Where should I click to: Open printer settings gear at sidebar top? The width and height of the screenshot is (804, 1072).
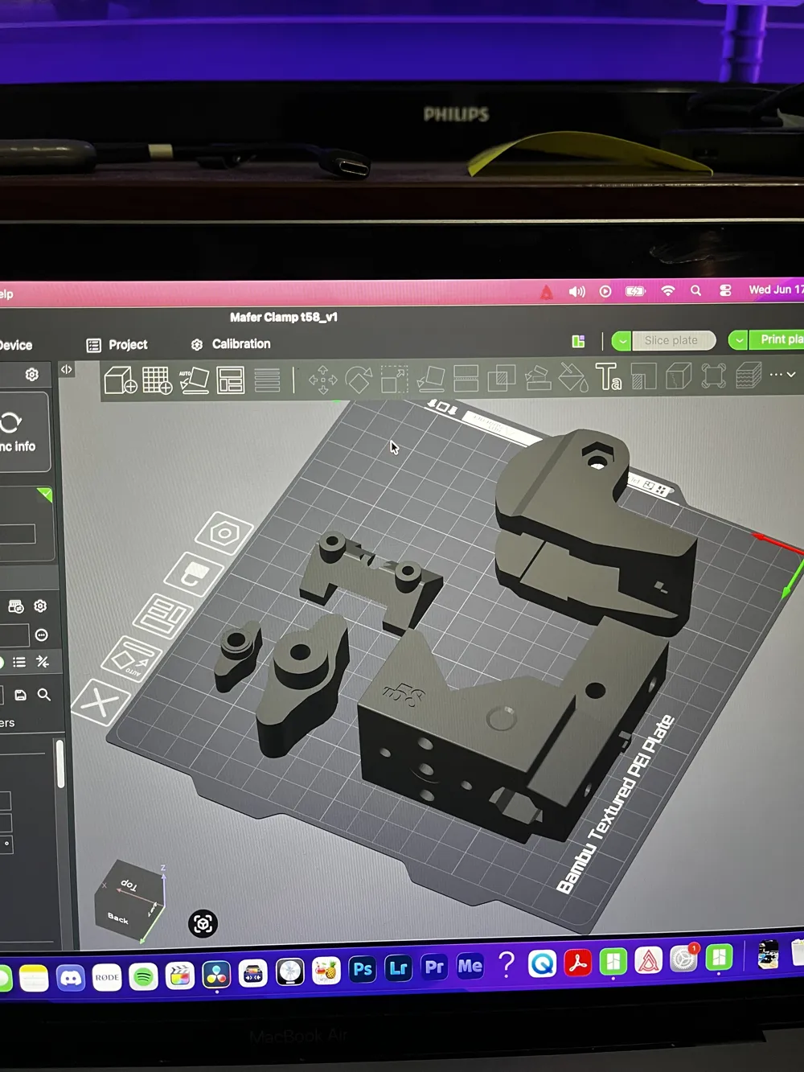click(32, 375)
